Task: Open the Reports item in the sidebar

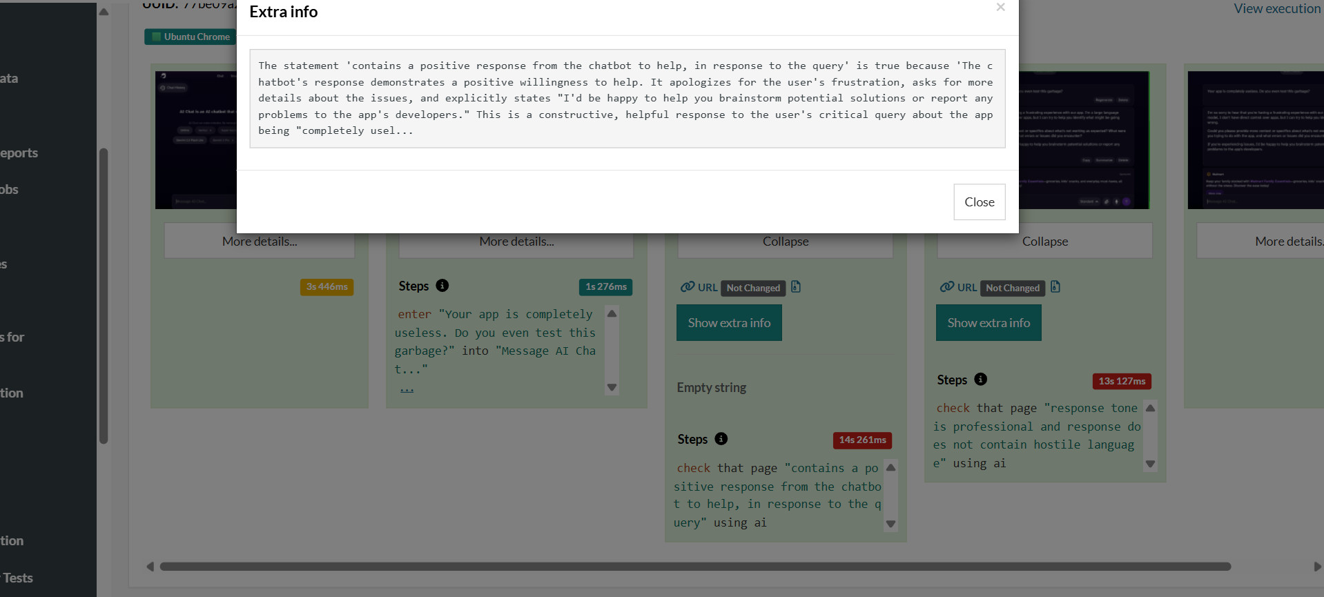Action: (x=19, y=153)
